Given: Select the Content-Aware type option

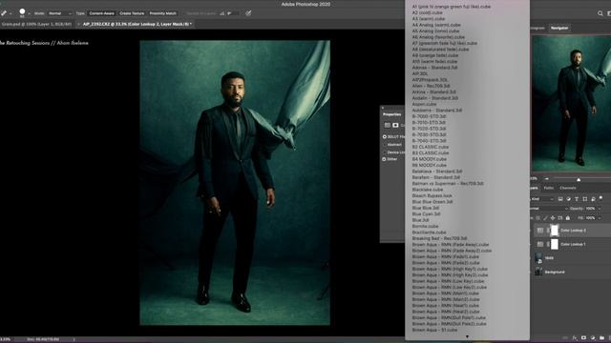Looking at the screenshot, I should coord(102,13).
